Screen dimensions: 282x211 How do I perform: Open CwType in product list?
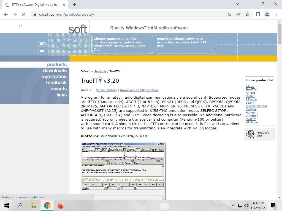pyautogui.click(x=251, y=109)
